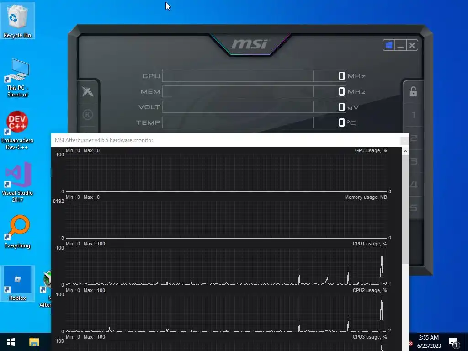This screenshot has height=351, width=468.
Task: Select the Roblox desktop shortcut
Action: [17, 283]
